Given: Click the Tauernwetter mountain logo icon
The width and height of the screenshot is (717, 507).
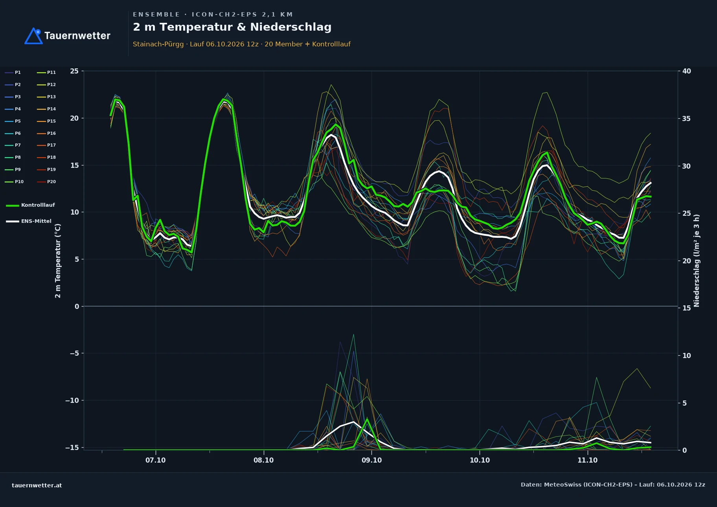Looking at the screenshot, I should click(x=34, y=36).
